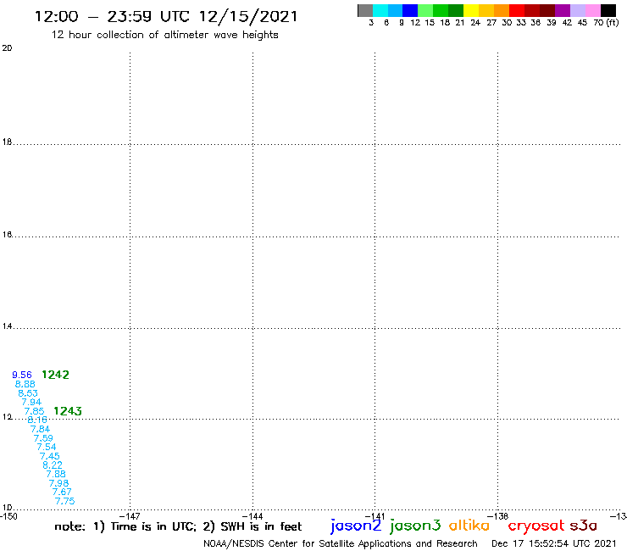Click the wave height value 7.98
This screenshot has height=551, width=627.
[58, 483]
